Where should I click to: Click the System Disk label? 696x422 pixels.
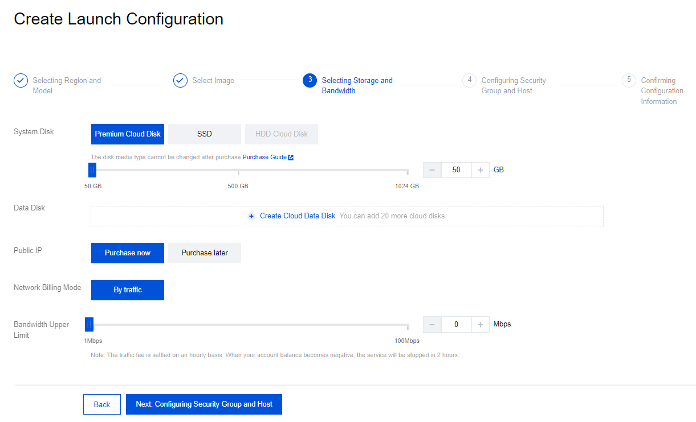click(x=34, y=132)
